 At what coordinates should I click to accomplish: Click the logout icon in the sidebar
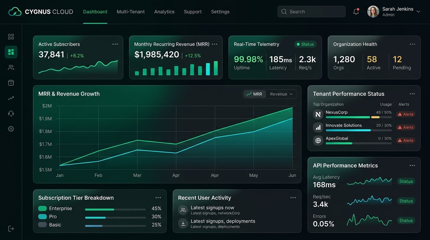(11, 229)
